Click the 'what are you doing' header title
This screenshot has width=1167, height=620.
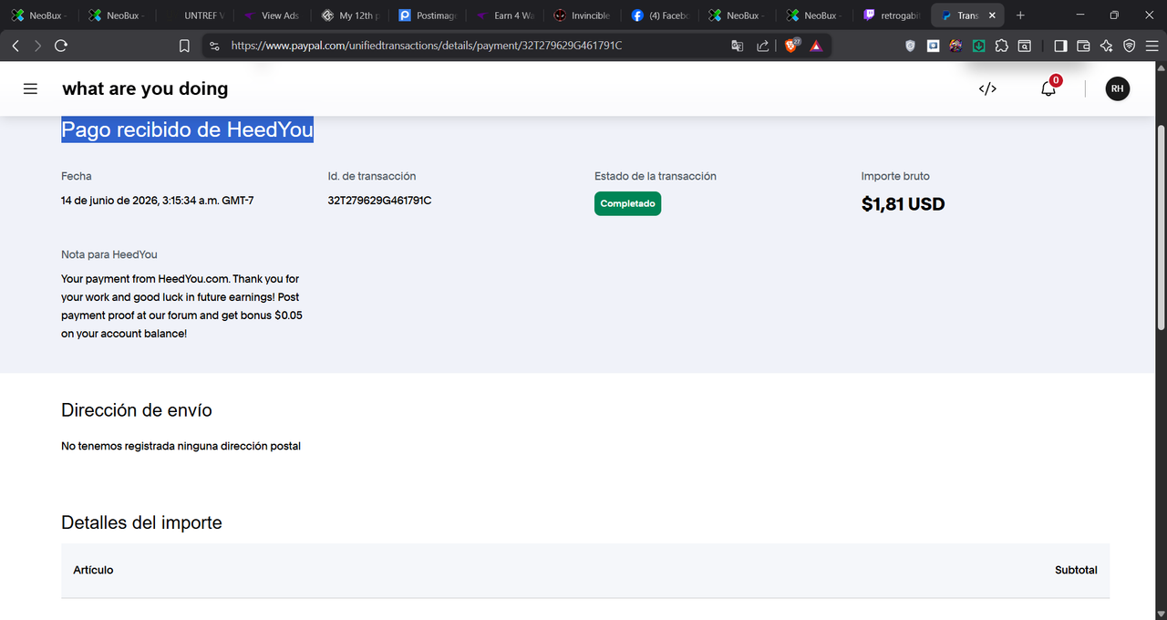[145, 88]
